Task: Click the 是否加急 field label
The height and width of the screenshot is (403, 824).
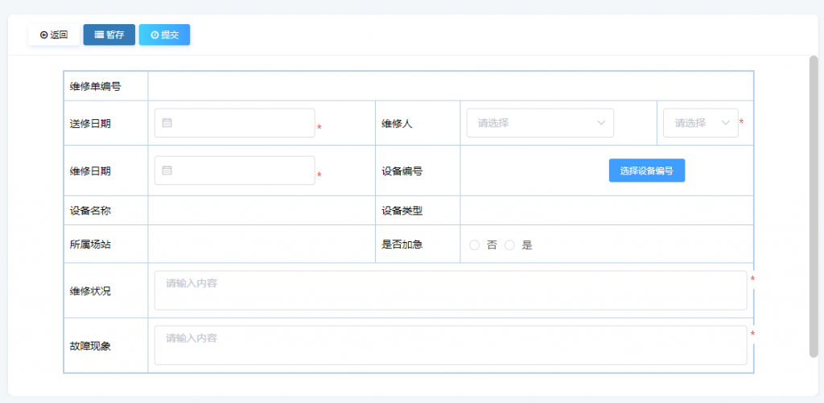Action: (402, 245)
